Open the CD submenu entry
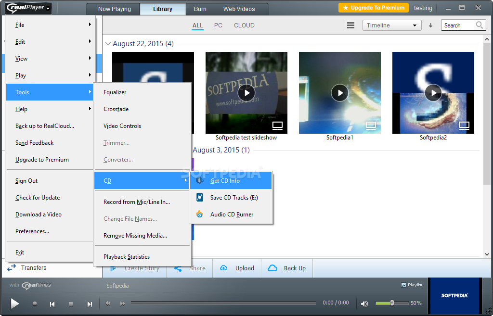This screenshot has height=316, width=493. (x=142, y=181)
